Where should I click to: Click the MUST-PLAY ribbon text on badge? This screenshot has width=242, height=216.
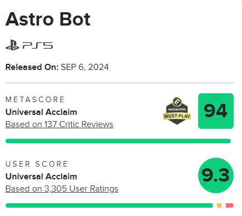point(177,116)
